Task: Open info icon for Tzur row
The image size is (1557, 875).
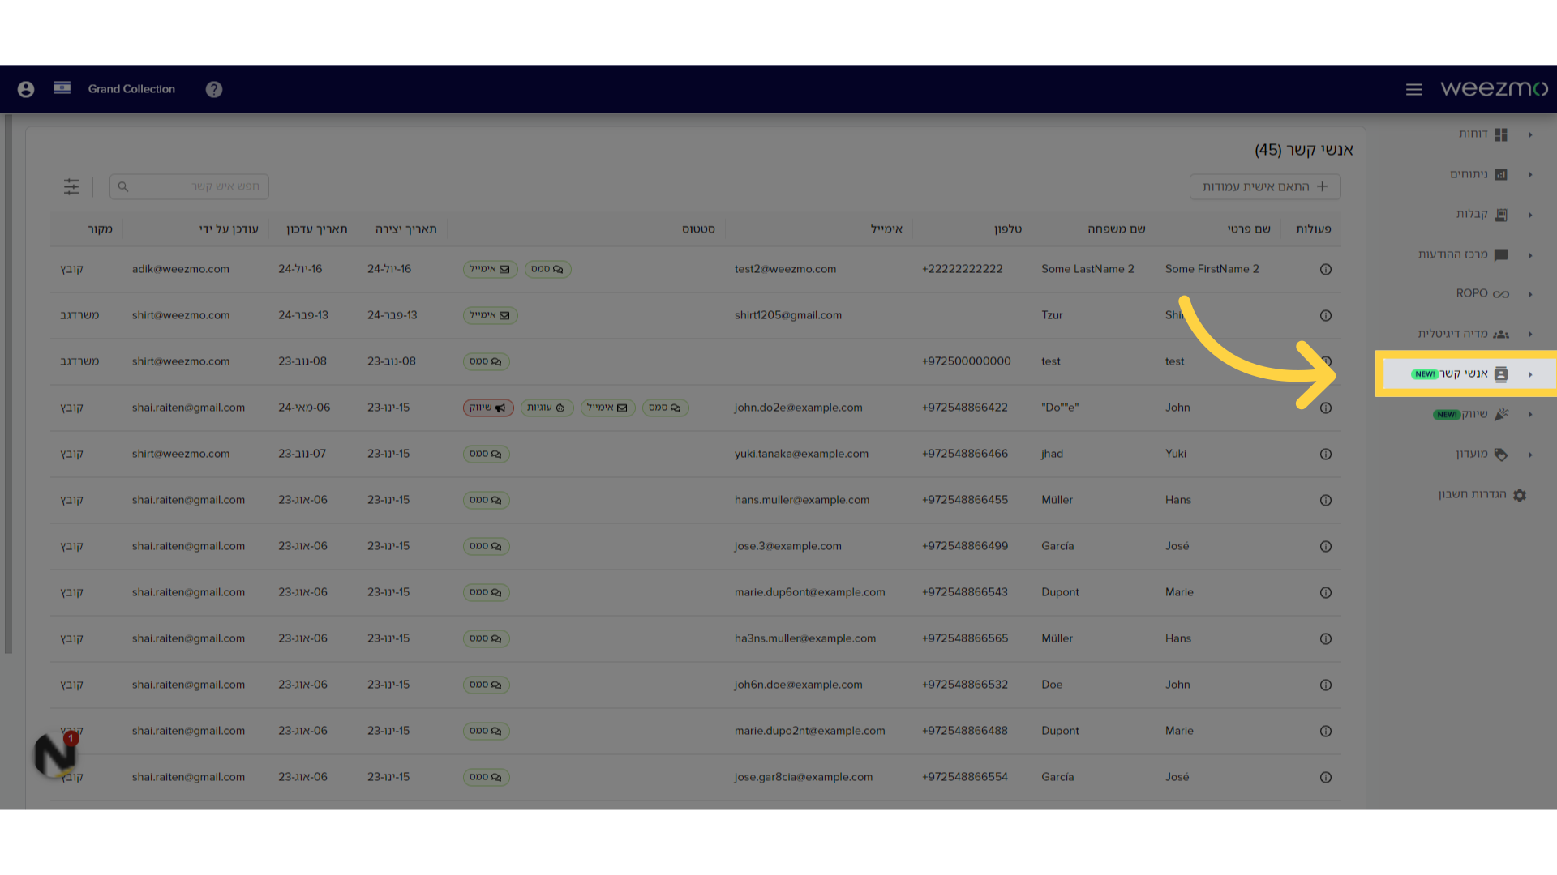Action: pyautogui.click(x=1326, y=315)
